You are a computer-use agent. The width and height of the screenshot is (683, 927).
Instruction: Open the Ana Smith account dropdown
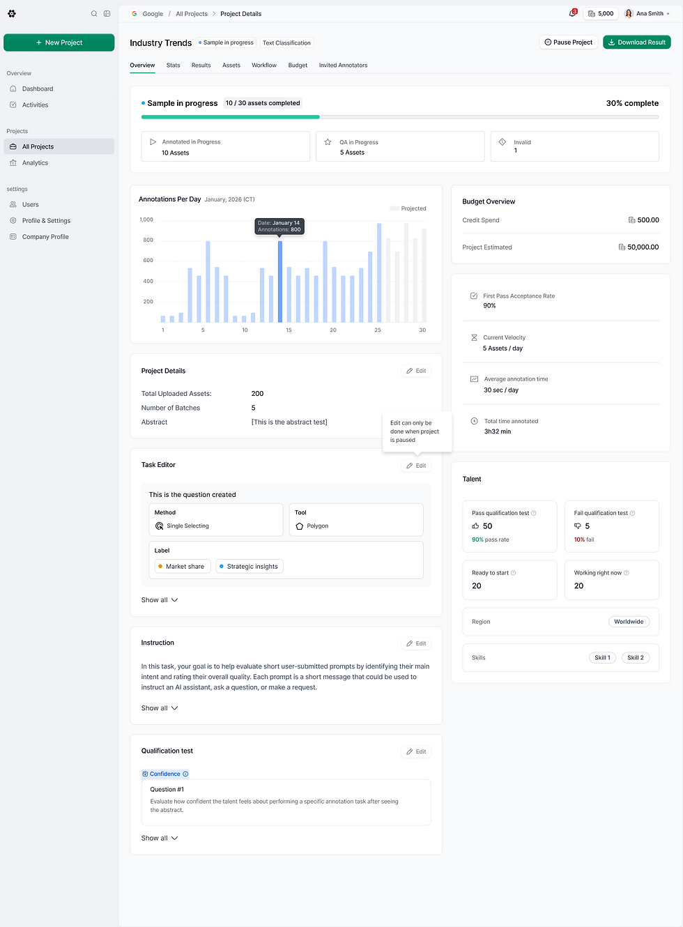647,13
